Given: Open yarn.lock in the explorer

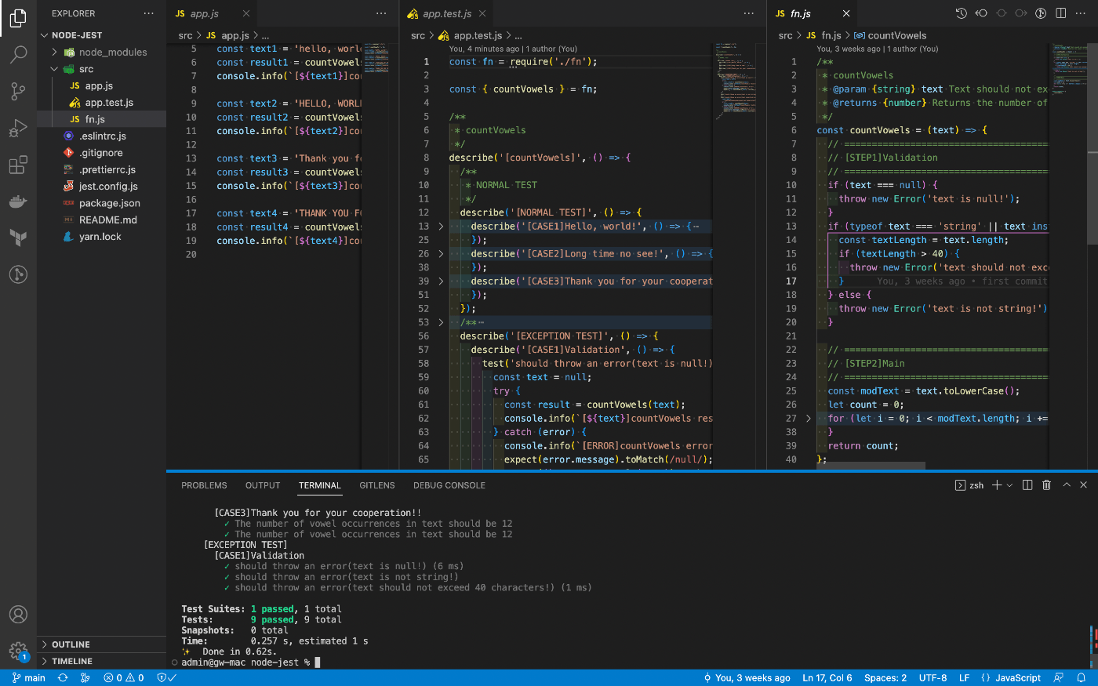Looking at the screenshot, I should click(100, 237).
